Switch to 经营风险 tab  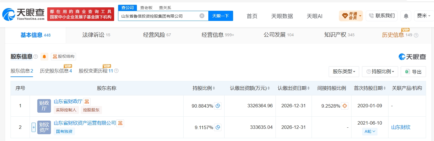click(157, 35)
